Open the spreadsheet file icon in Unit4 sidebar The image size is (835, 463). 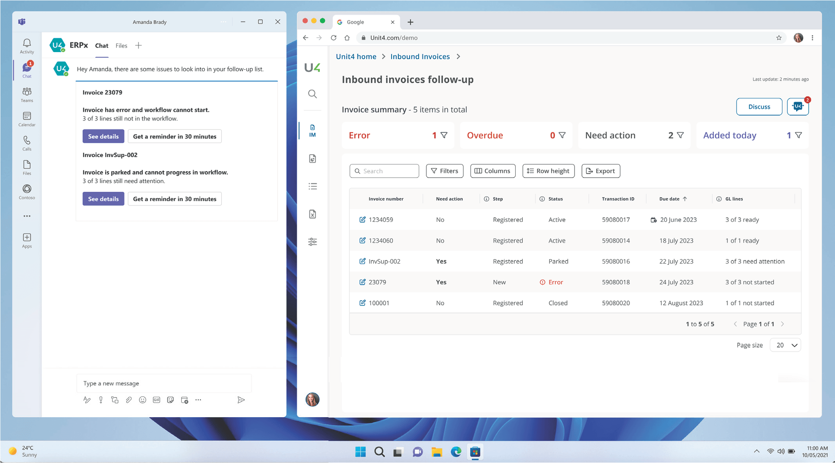[312, 214]
